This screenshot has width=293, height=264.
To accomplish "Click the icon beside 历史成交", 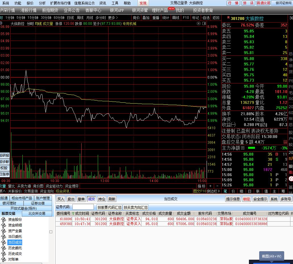I will (x=4, y=254).
